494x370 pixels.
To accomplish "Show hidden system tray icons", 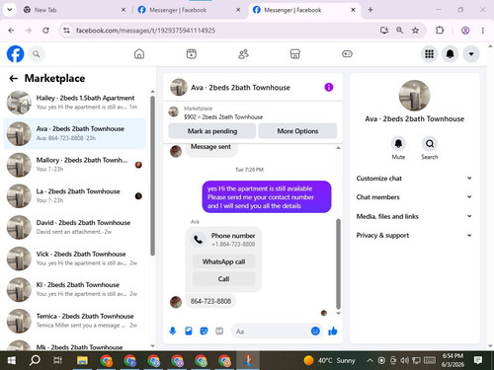I will click(370, 360).
